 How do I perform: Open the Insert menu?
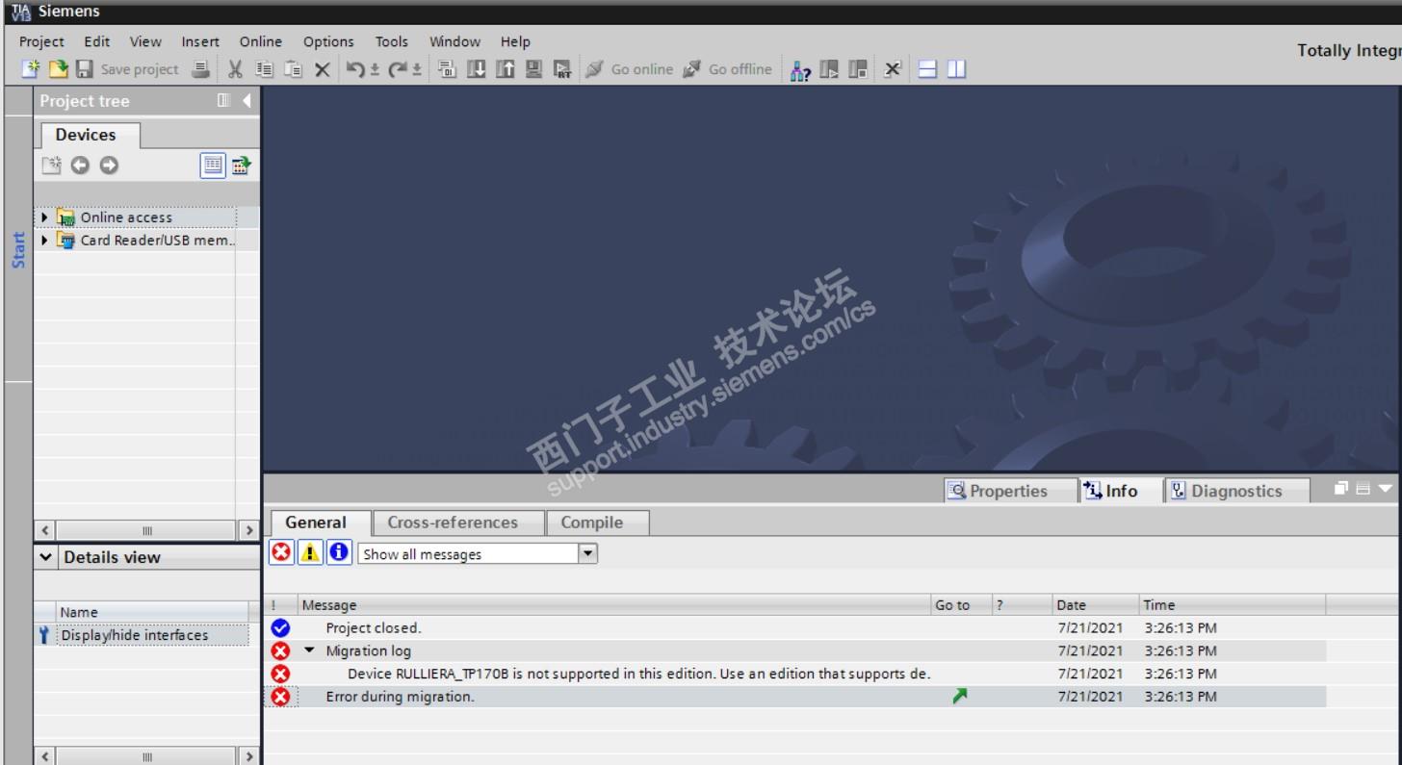click(200, 41)
